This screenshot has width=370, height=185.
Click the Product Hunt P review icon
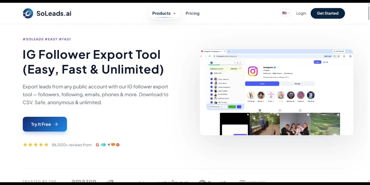118,145
